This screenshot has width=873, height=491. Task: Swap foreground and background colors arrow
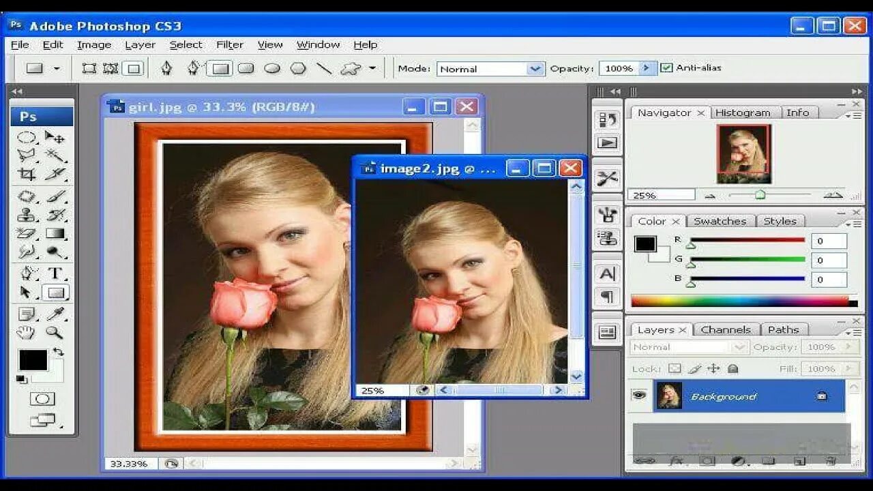[58, 353]
